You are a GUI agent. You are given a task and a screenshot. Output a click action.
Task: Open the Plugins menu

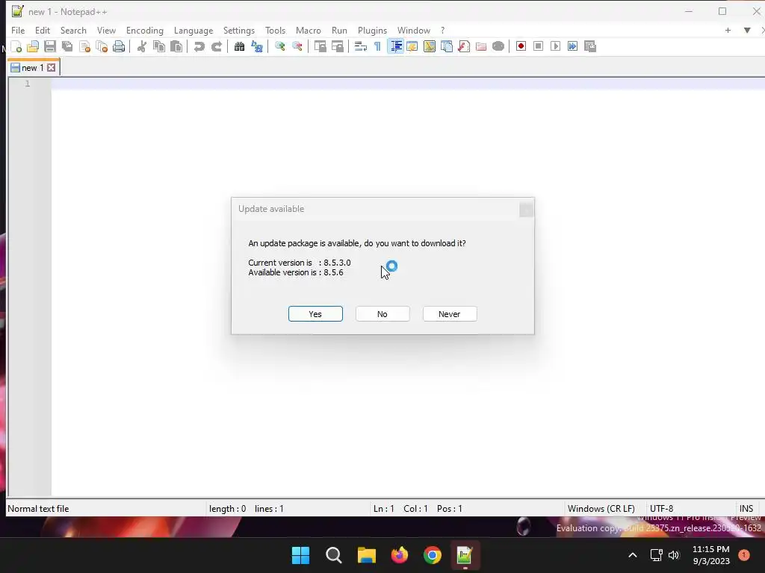(372, 30)
